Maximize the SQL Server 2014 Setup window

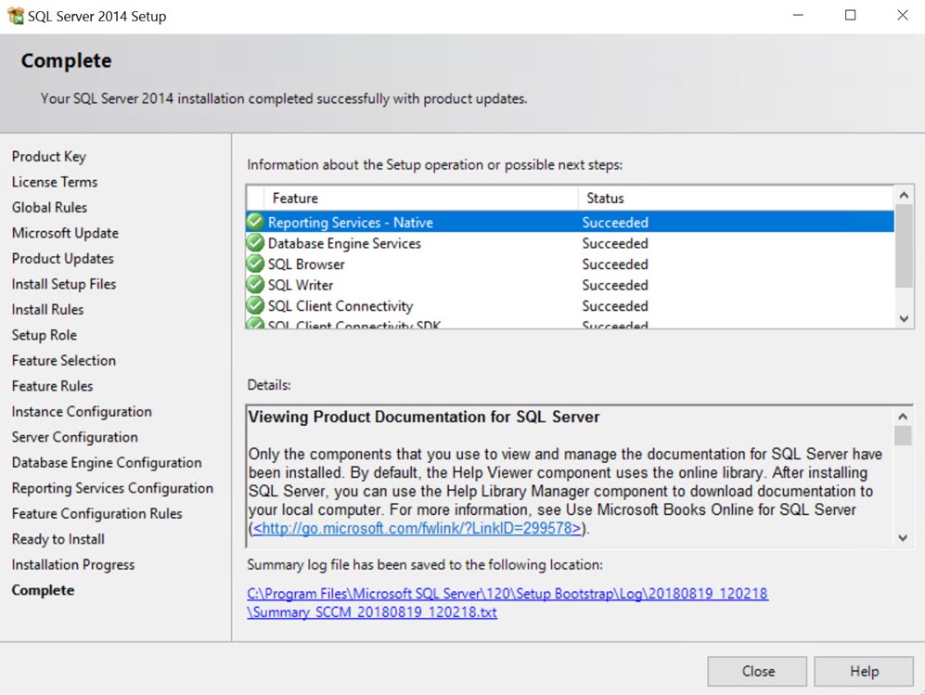[x=850, y=16]
